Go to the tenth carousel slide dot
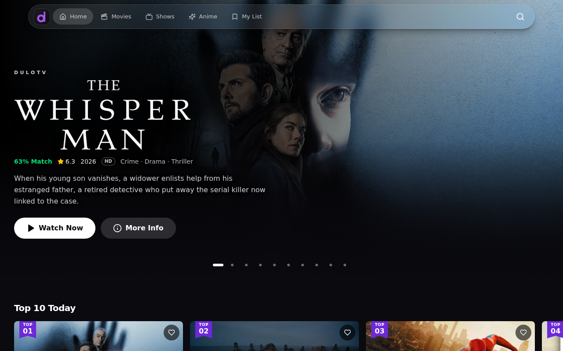The width and height of the screenshot is (563, 351). pos(345,265)
